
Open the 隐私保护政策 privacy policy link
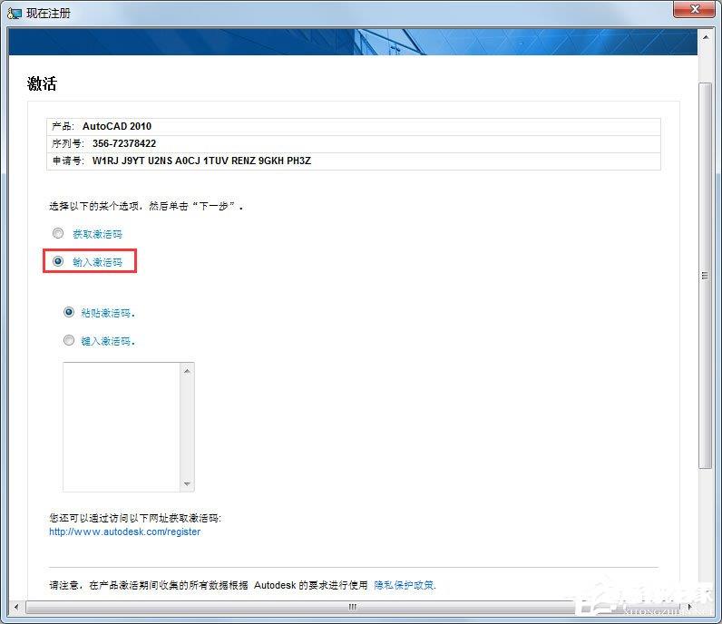405,585
